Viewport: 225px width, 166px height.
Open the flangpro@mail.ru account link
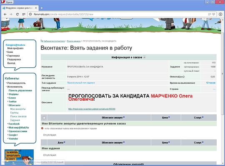click(x=15, y=45)
